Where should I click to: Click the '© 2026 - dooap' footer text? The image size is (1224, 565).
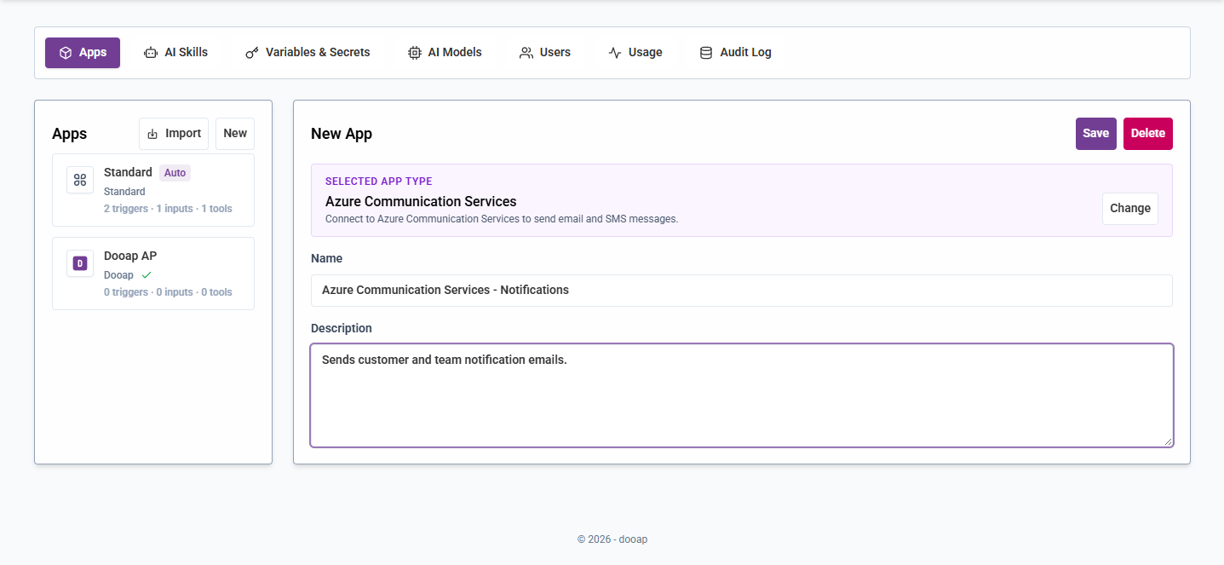(x=612, y=539)
